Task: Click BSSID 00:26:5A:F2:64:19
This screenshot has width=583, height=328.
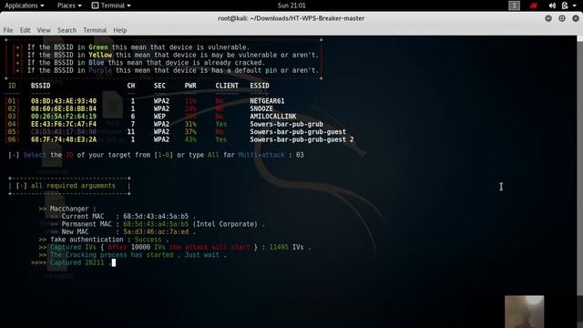Action: 64,117
